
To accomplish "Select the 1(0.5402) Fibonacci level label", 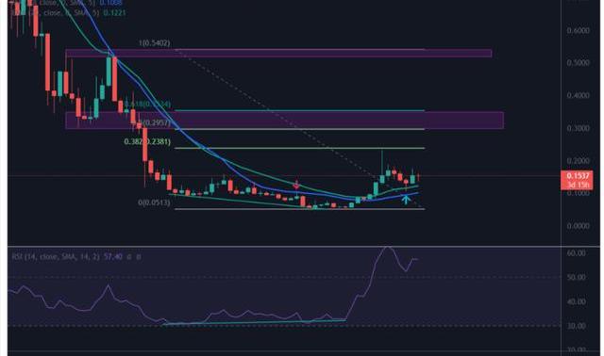I will 154,43.
